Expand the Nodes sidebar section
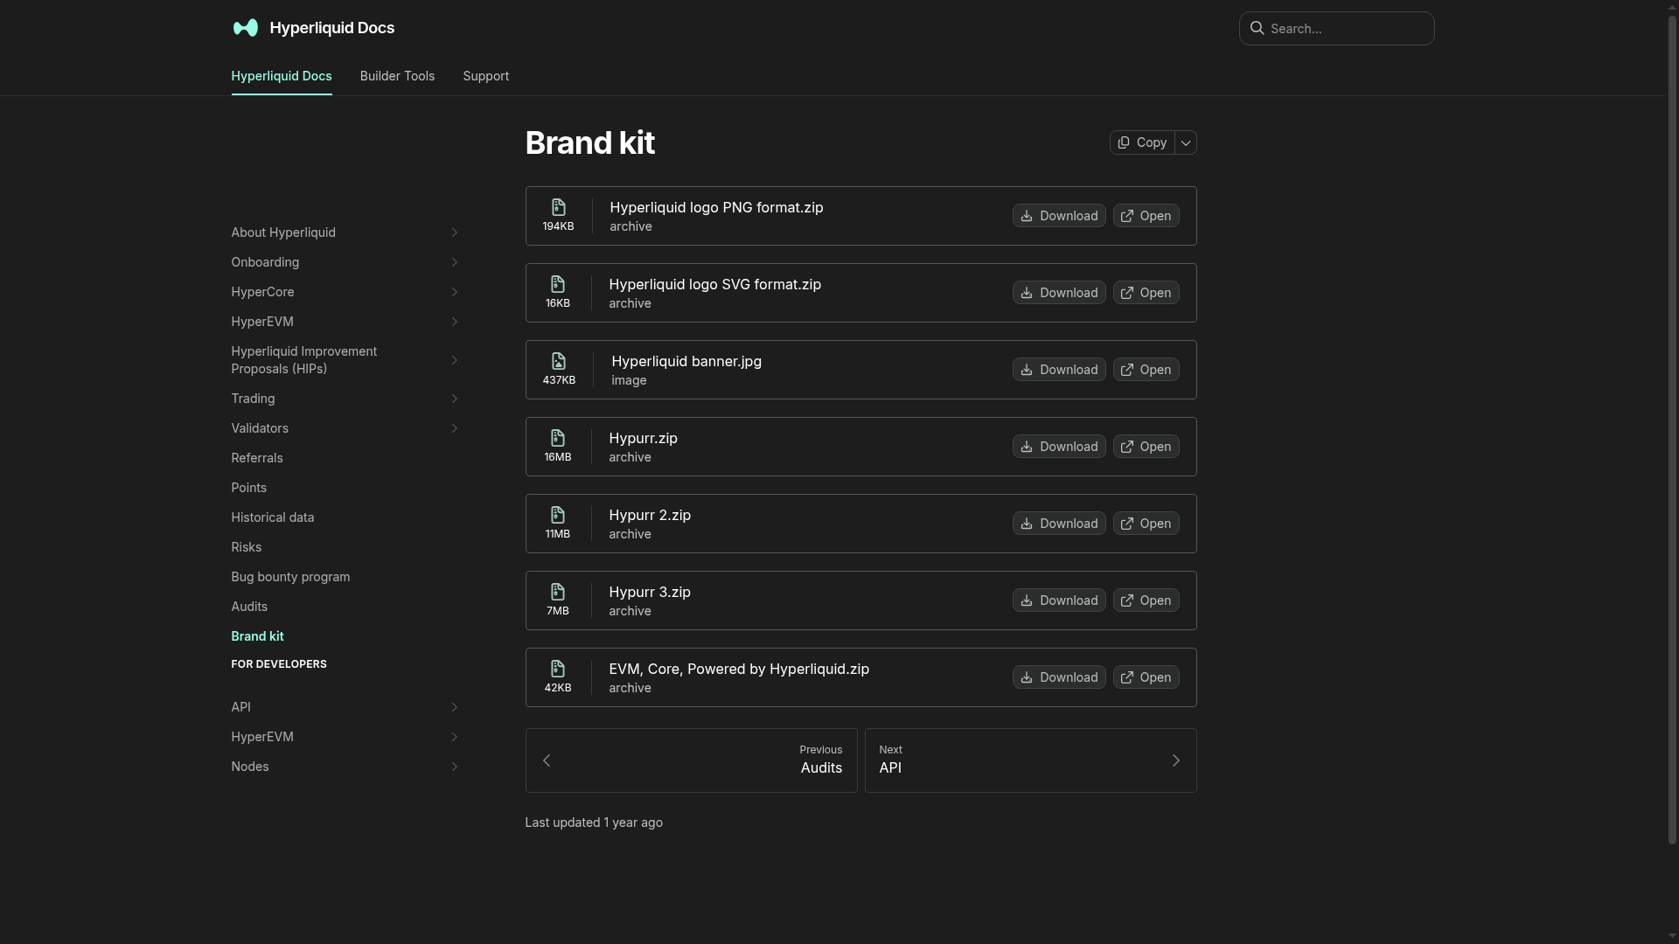Image resolution: width=1679 pixels, height=944 pixels. click(x=454, y=767)
